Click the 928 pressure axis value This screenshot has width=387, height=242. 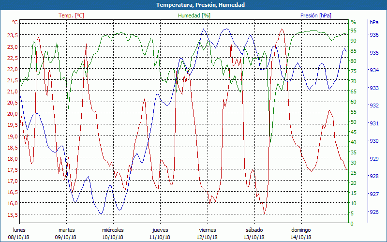(x=374, y=176)
